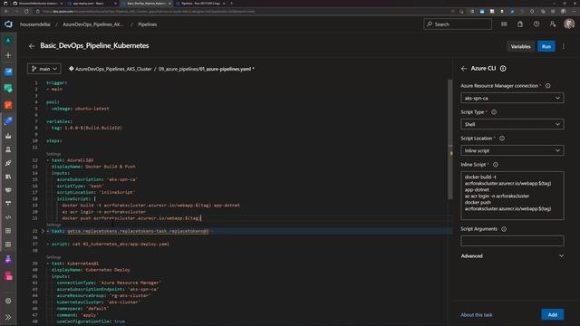Open Project settings gear in sidebar
The height and width of the screenshot is (326, 580).
coord(8,301)
